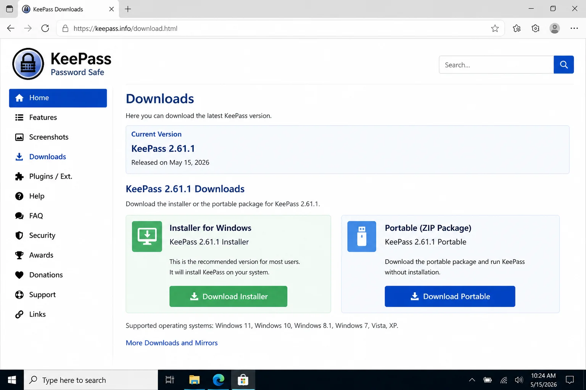Click the Released on May 15, 2026 text
This screenshot has width=586, height=390.
pyautogui.click(x=170, y=163)
